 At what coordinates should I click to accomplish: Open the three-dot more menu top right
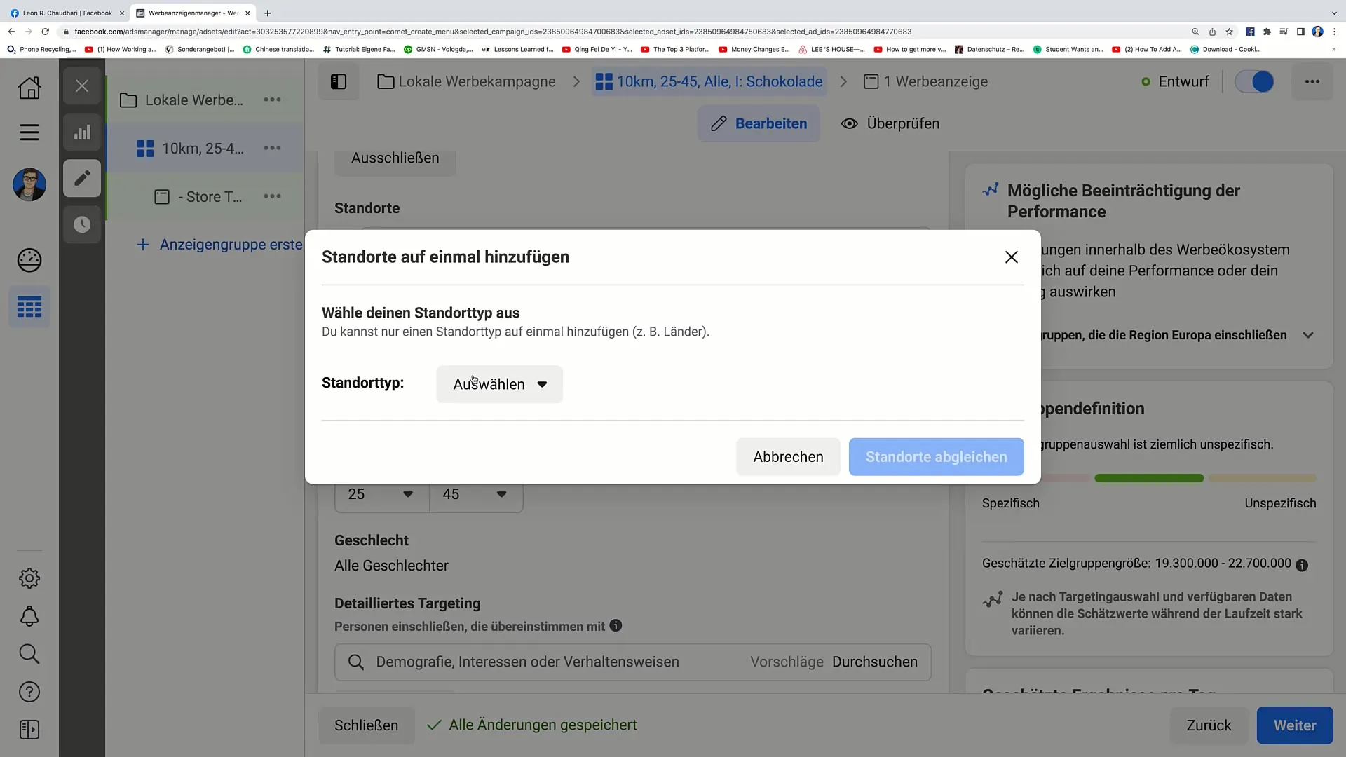tap(1312, 81)
